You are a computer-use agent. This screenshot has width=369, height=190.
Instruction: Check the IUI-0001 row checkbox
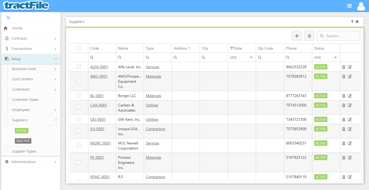click(79, 131)
